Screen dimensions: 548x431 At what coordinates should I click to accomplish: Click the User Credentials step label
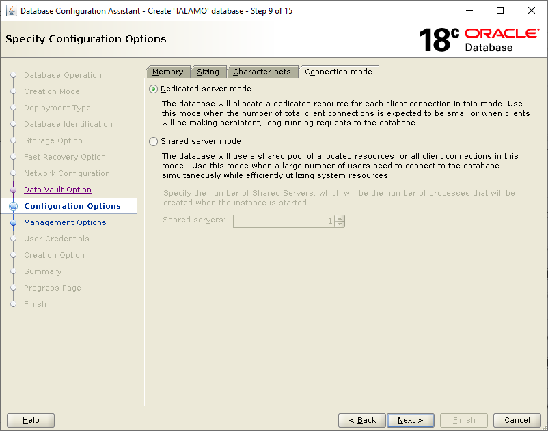57,239
